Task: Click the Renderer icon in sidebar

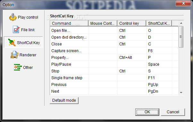Action: [14, 55]
